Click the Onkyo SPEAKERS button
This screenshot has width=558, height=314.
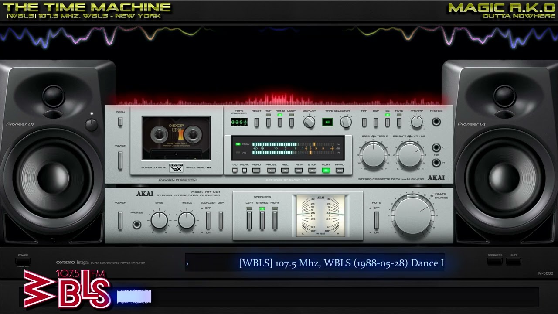(x=495, y=261)
